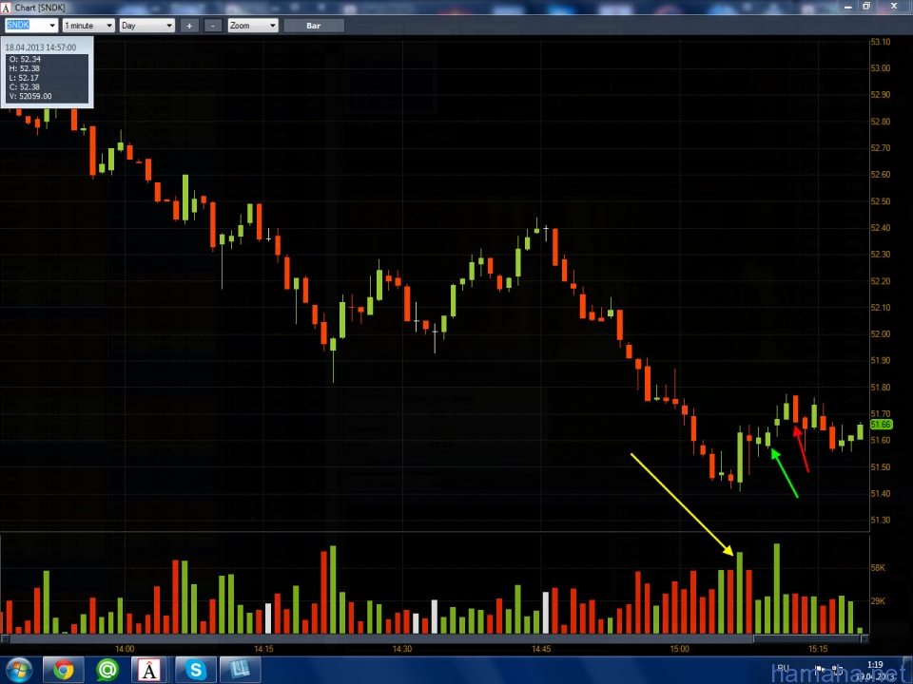Open the SNDK symbol dropdown
Viewport: 913px width, 684px height.
click(52, 26)
